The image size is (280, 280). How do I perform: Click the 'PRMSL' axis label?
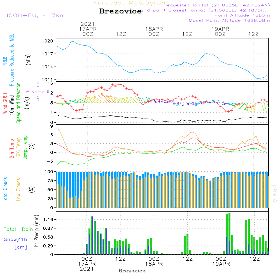pyautogui.click(x=5, y=60)
